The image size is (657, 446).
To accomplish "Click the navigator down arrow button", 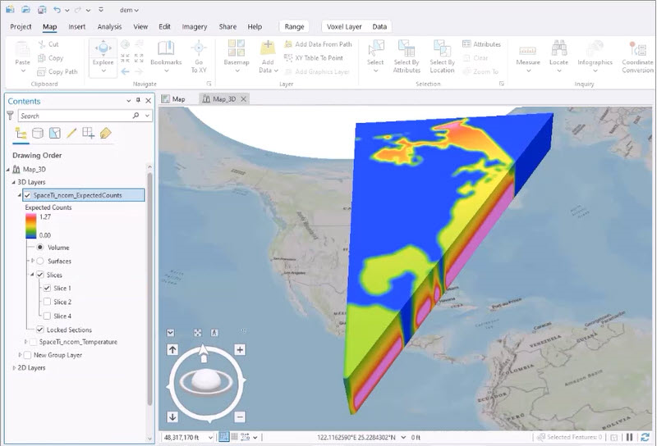I will coord(172,416).
